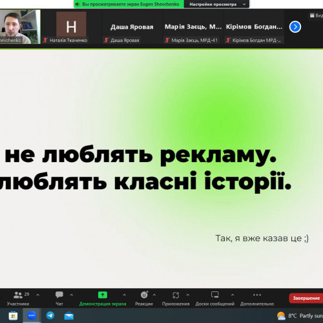323x323 pixels.
Task: Click the View (Вид) button
Action: click(317, 16)
